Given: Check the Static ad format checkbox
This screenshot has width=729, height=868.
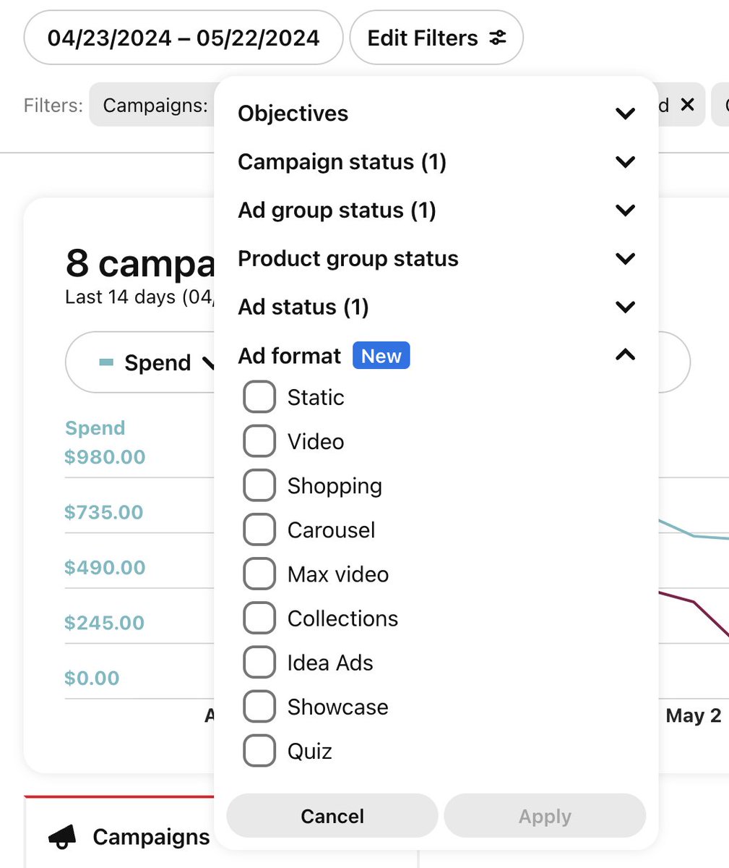Looking at the screenshot, I should [x=259, y=397].
